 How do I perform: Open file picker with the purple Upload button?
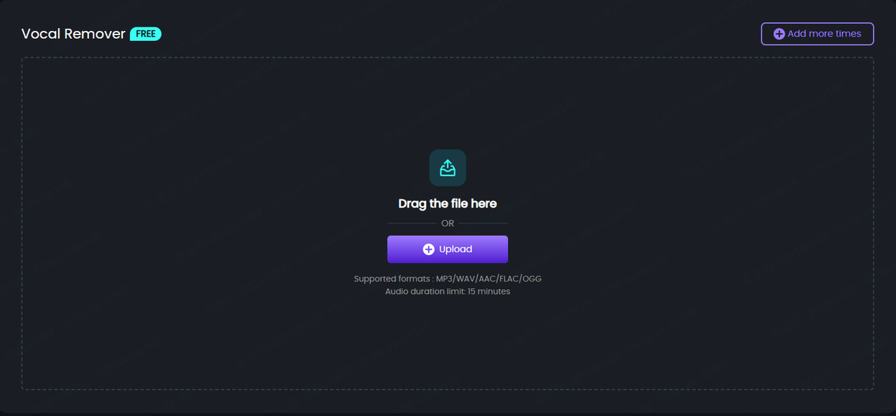448,249
